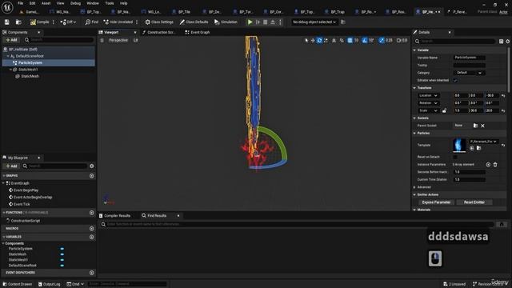Clear the Parent Socket with X icon
This screenshot has height=288, width=512.
[482, 126]
